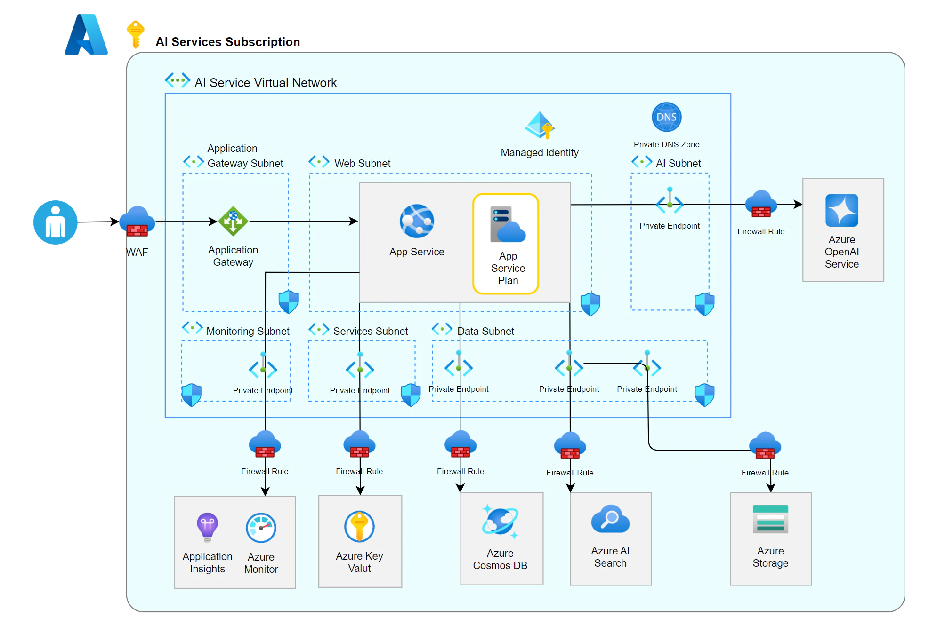Select the firewall rule icon above Azure Key Vault
This screenshot has height=625, width=937.
359,444
